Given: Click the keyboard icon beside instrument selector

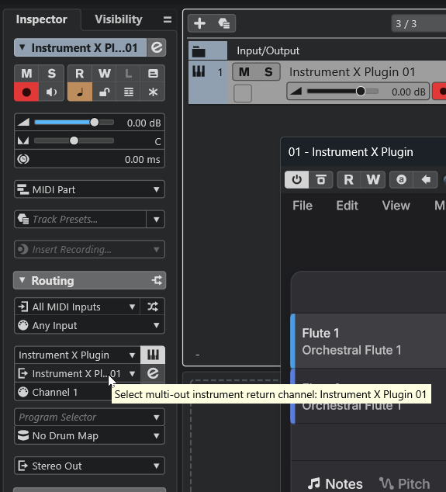Looking at the screenshot, I should click(153, 355).
